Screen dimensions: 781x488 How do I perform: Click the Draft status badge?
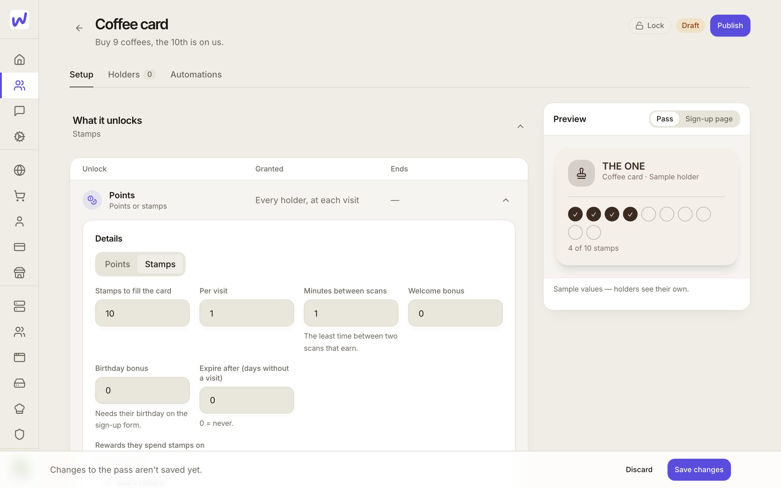690,26
